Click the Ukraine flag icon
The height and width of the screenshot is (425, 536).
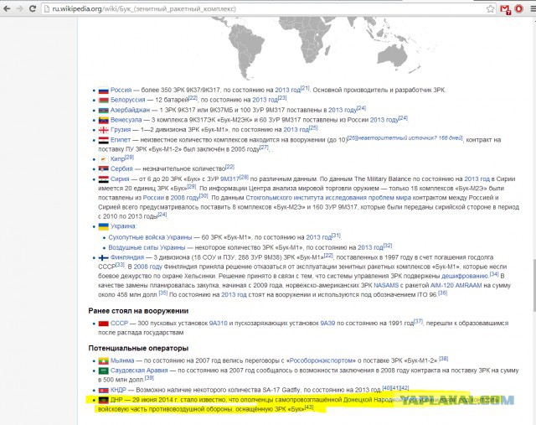(103, 226)
